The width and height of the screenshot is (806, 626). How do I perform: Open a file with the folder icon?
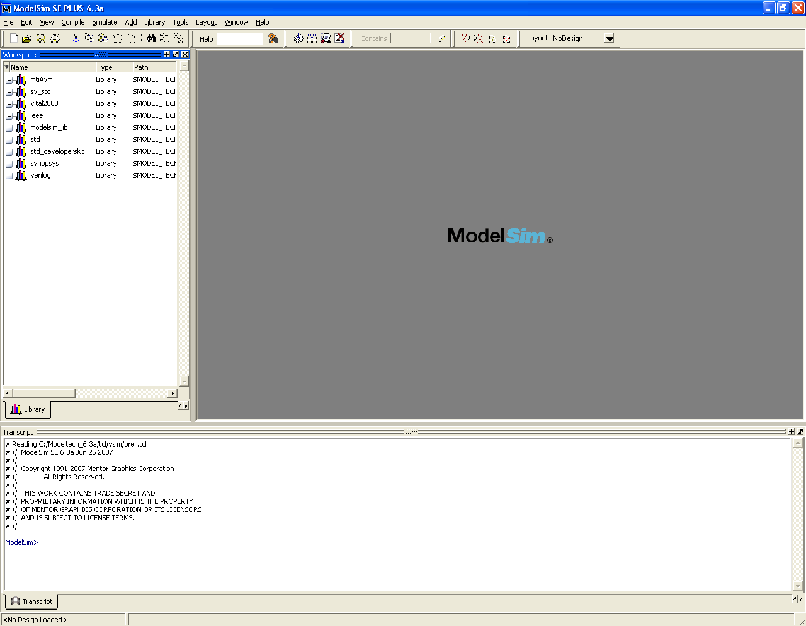click(x=26, y=38)
